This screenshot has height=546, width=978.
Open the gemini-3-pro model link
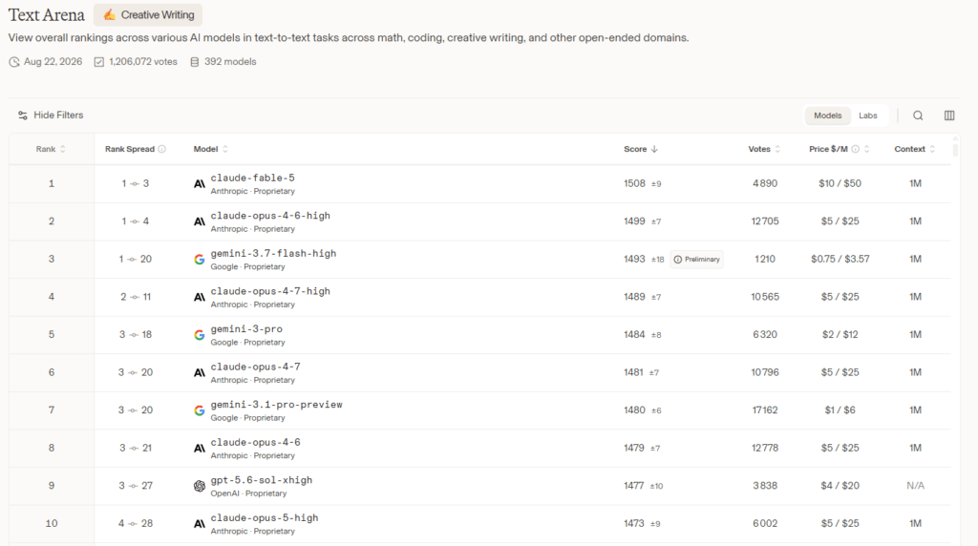click(x=246, y=329)
